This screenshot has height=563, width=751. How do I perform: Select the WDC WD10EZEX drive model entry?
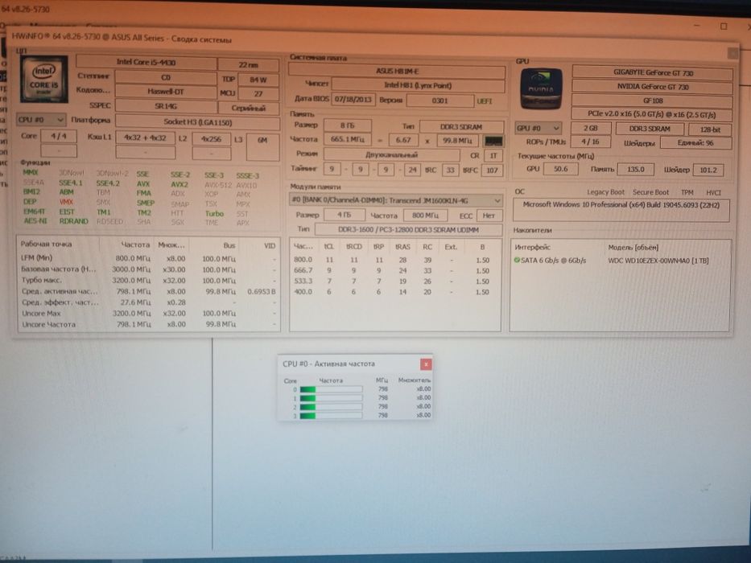point(658,261)
